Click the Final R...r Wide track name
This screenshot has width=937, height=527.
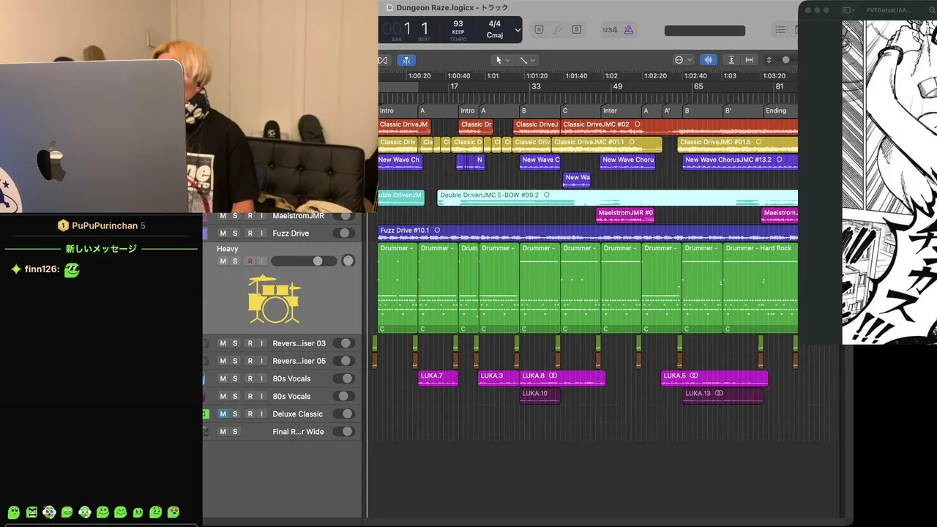(x=299, y=432)
